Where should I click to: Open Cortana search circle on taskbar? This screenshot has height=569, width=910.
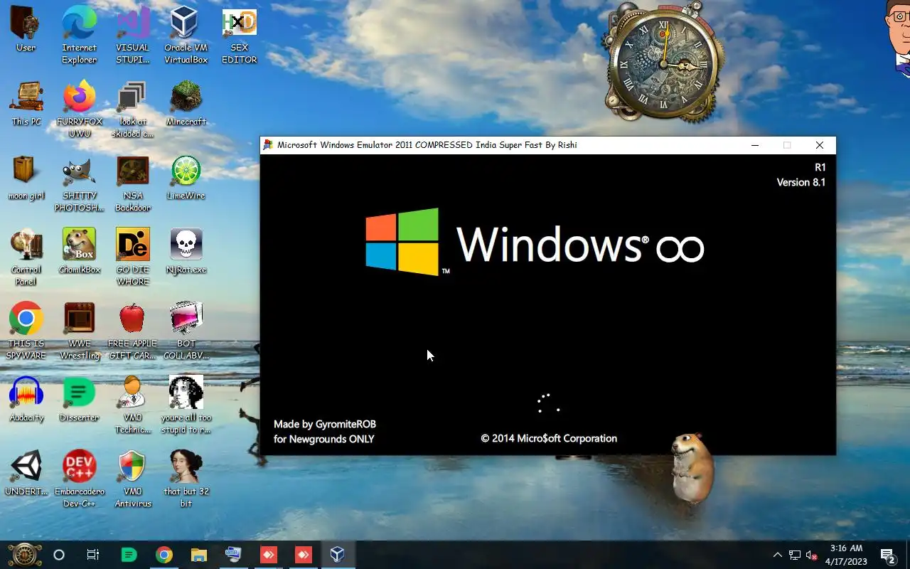59,555
